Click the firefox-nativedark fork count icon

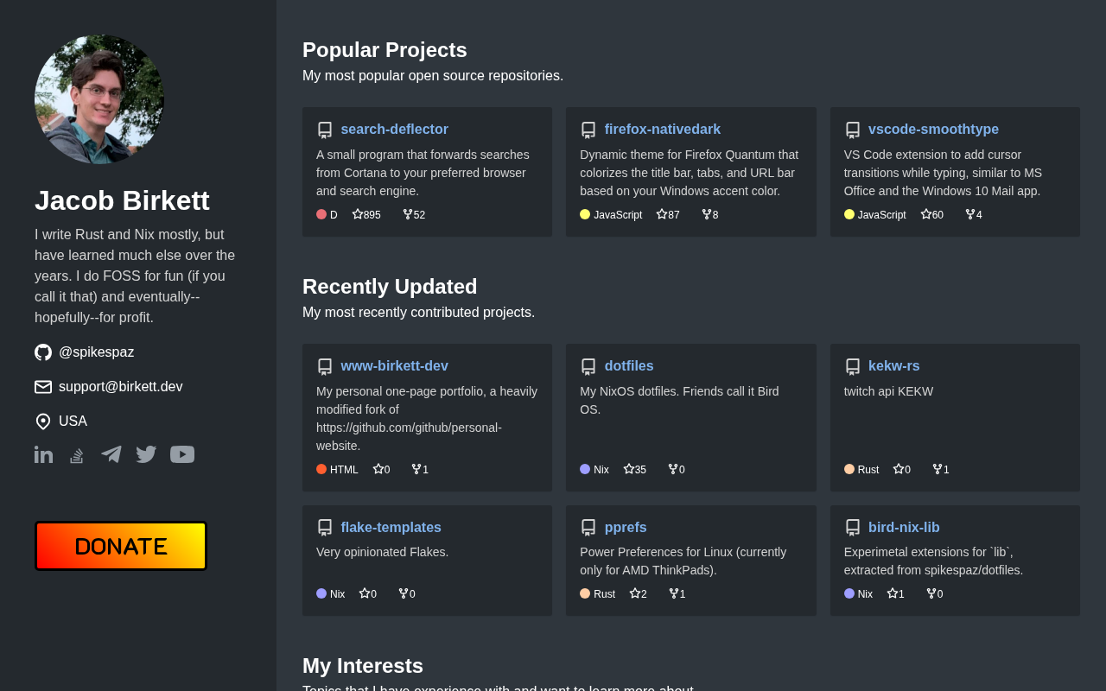coord(707,214)
